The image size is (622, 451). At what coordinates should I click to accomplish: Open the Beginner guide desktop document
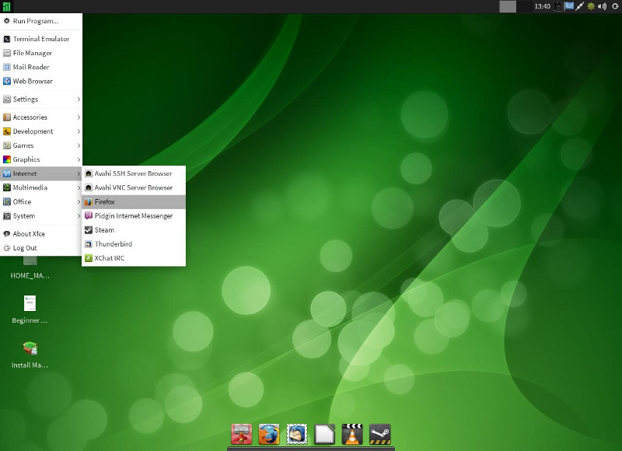coord(30,304)
